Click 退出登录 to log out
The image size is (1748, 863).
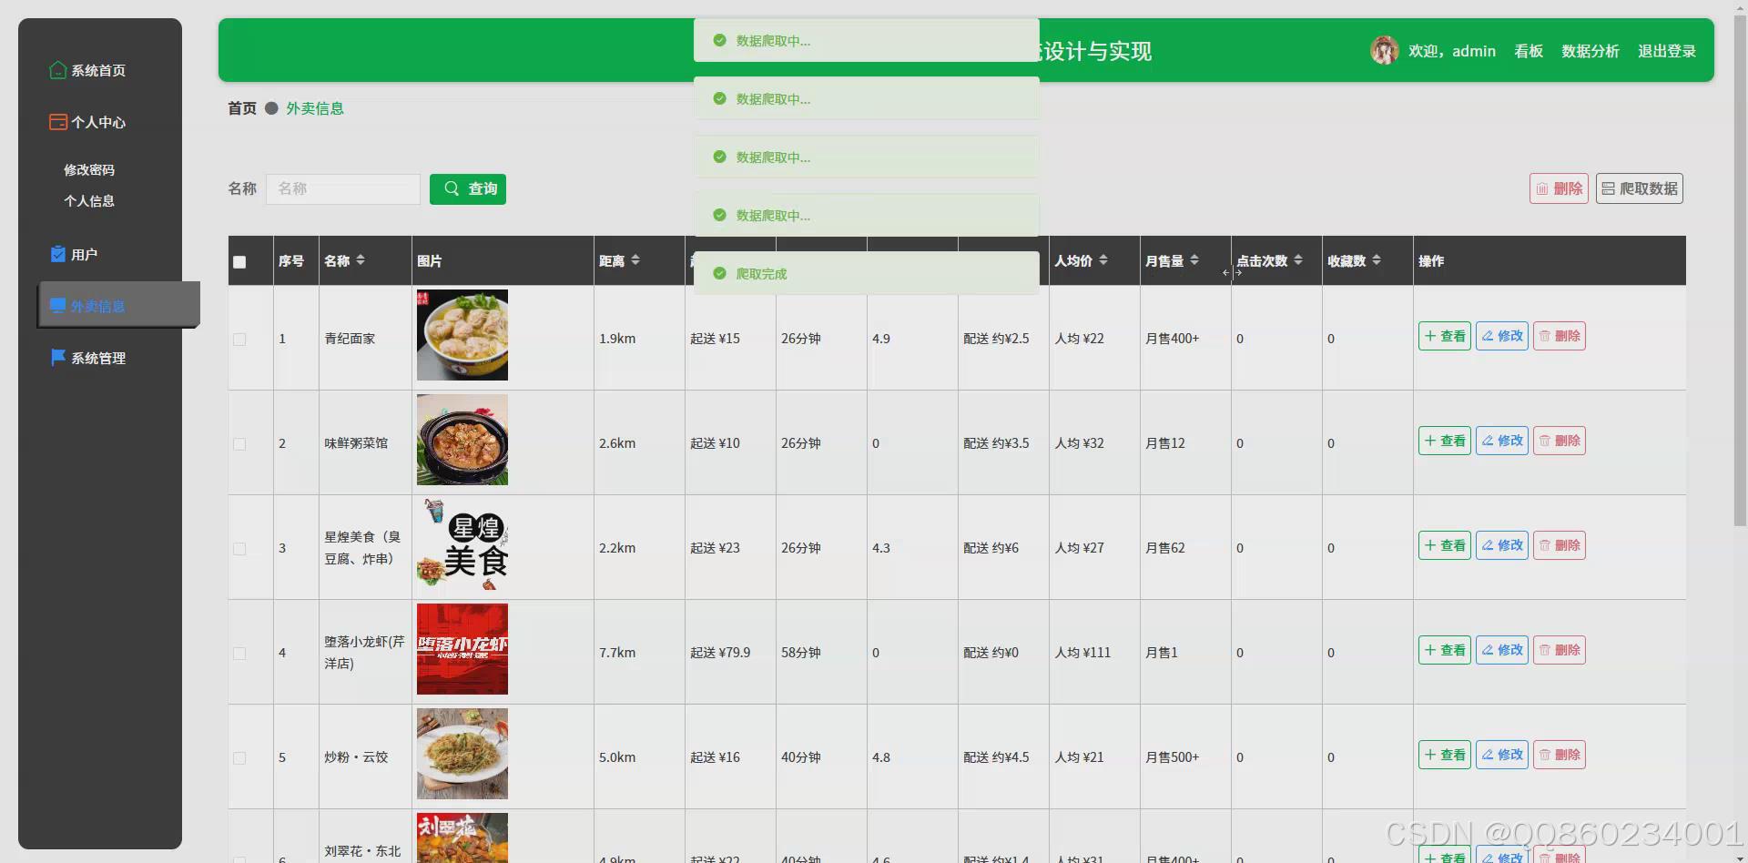coord(1667,51)
